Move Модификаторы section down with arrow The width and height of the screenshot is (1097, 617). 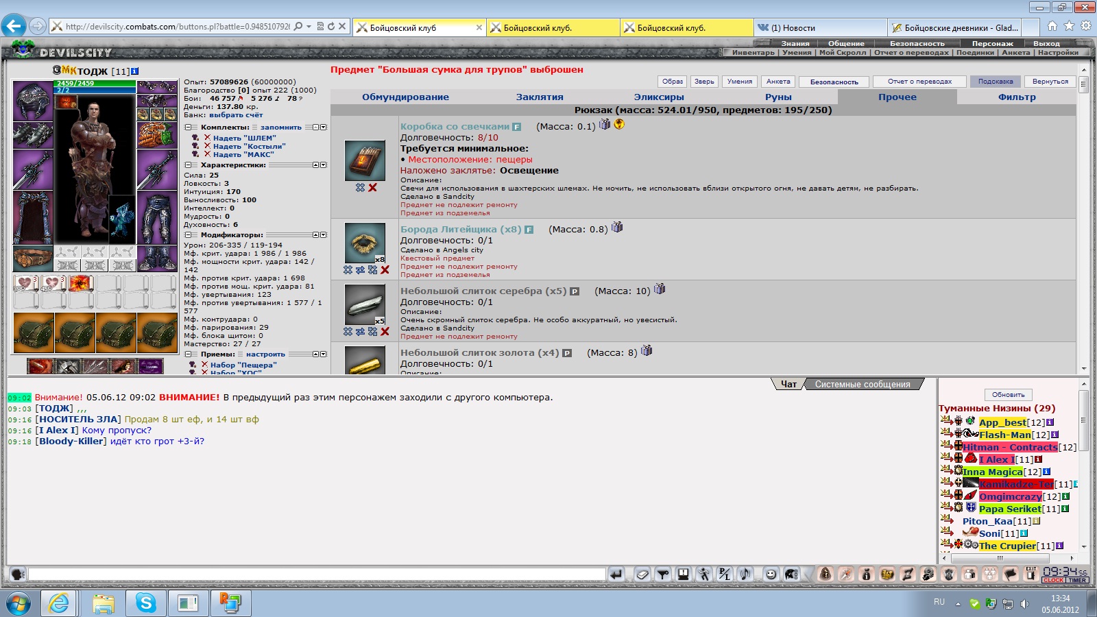(324, 235)
